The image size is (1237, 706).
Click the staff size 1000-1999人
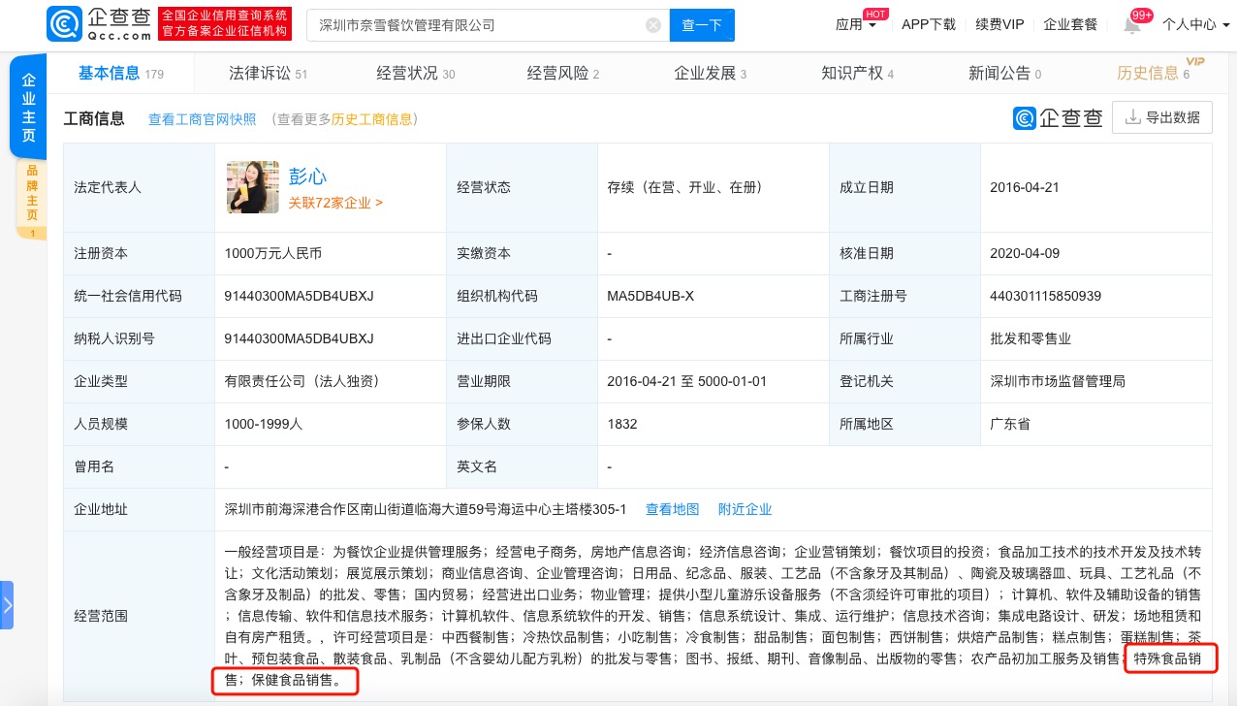(x=264, y=424)
